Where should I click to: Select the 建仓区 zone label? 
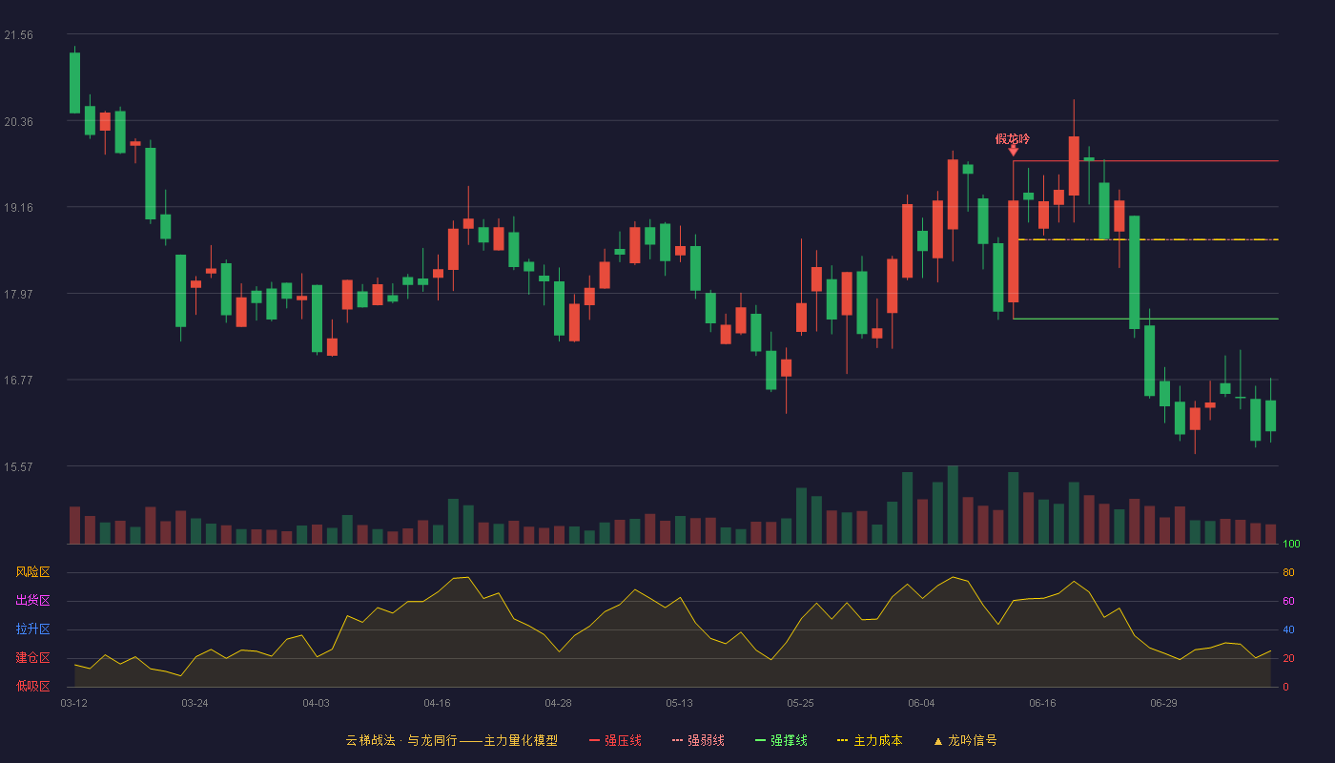coord(32,658)
